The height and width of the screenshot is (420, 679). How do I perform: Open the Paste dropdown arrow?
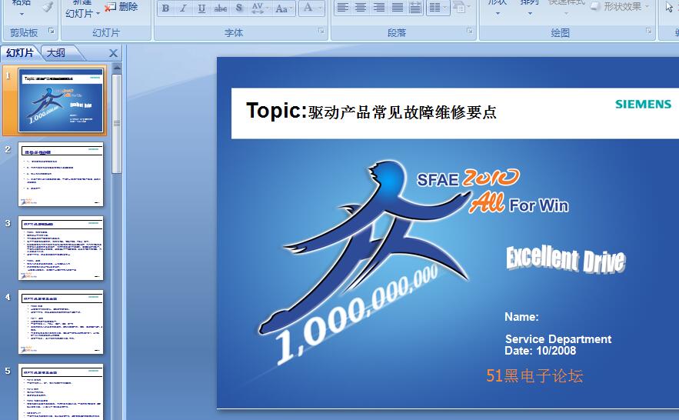(22, 15)
